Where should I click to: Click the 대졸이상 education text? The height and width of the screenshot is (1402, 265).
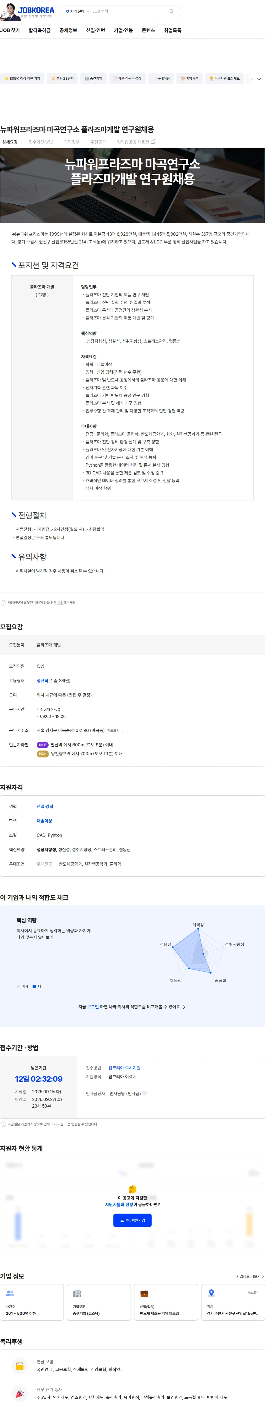pos(44,821)
